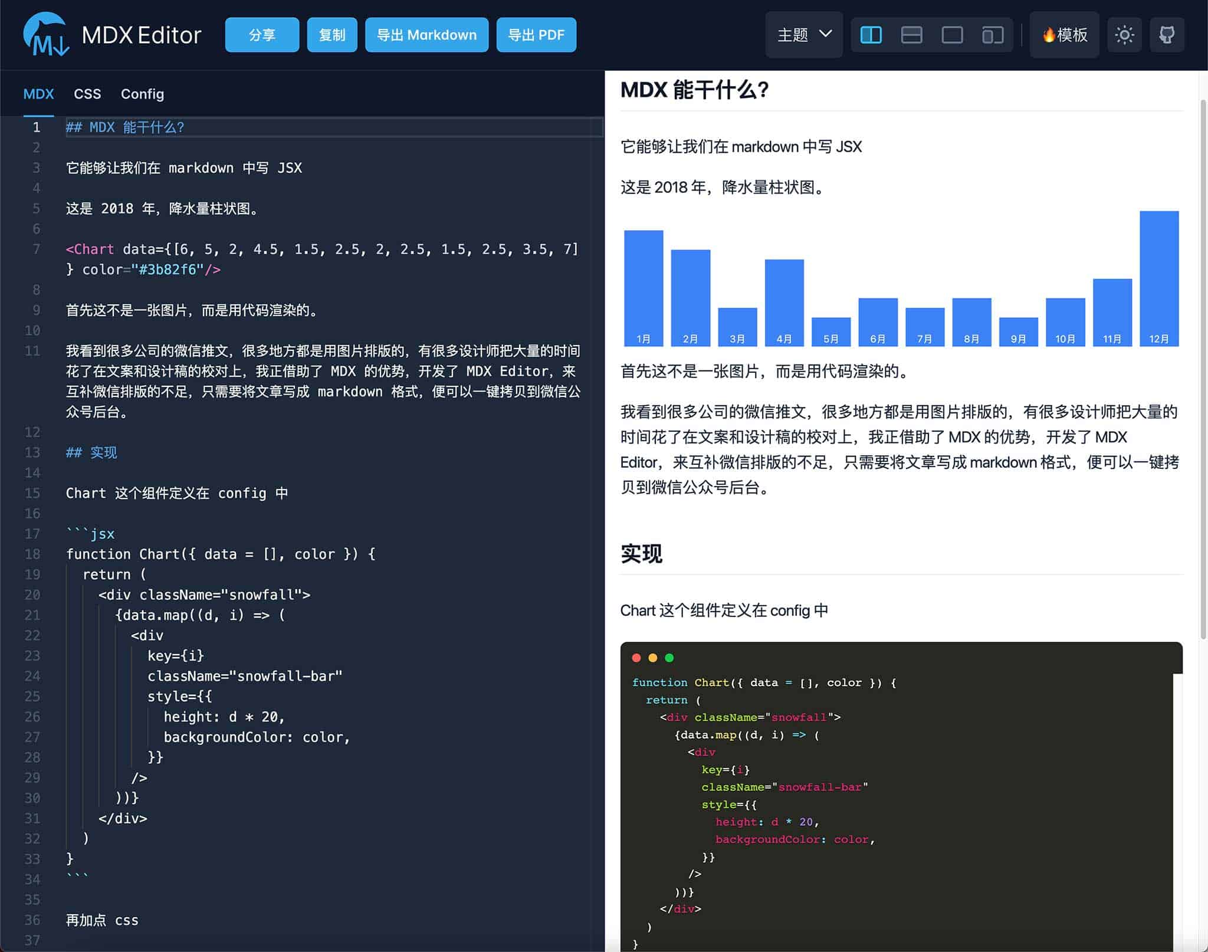This screenshot has height=952, width=1208.
Task: Click editor line 'backgroundColor: color,'
Action: click(x=257, y=737)
